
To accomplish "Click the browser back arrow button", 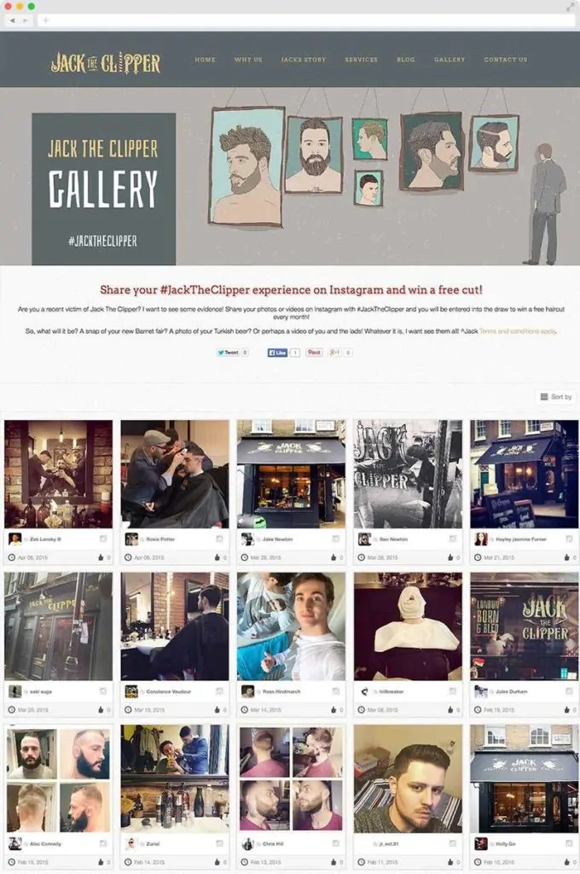I will tap(12, 20).
